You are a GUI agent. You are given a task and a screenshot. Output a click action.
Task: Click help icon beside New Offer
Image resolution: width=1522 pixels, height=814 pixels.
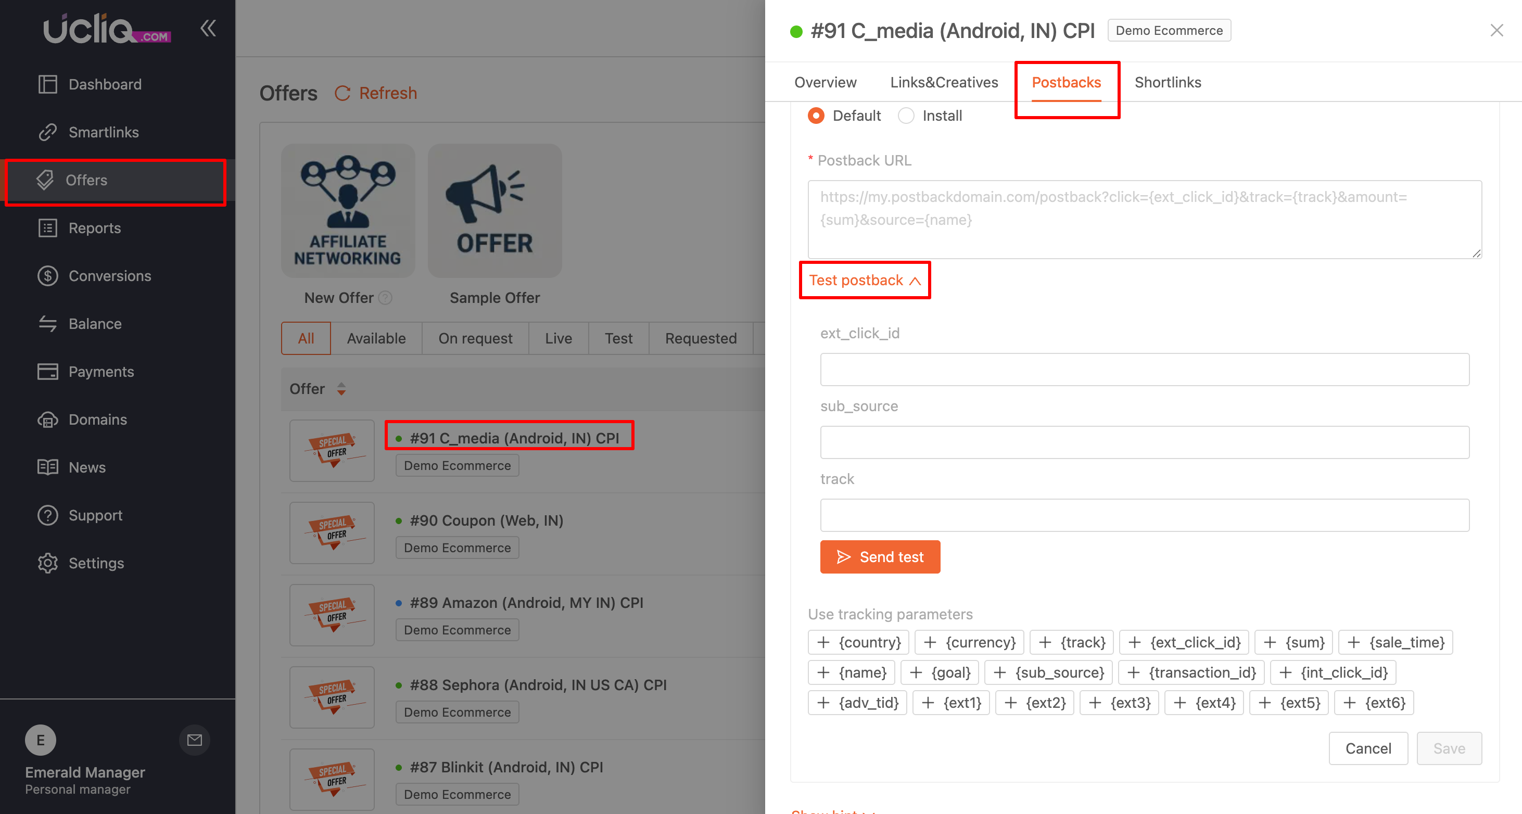coord(385,298)
